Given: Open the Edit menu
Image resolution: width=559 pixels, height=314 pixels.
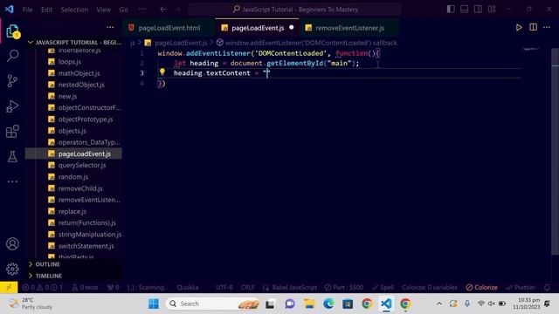Looking at the screenshot, I should (x=46, y=10).
